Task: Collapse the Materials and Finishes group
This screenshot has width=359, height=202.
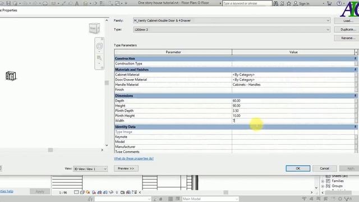Action: tap(355, 70)
